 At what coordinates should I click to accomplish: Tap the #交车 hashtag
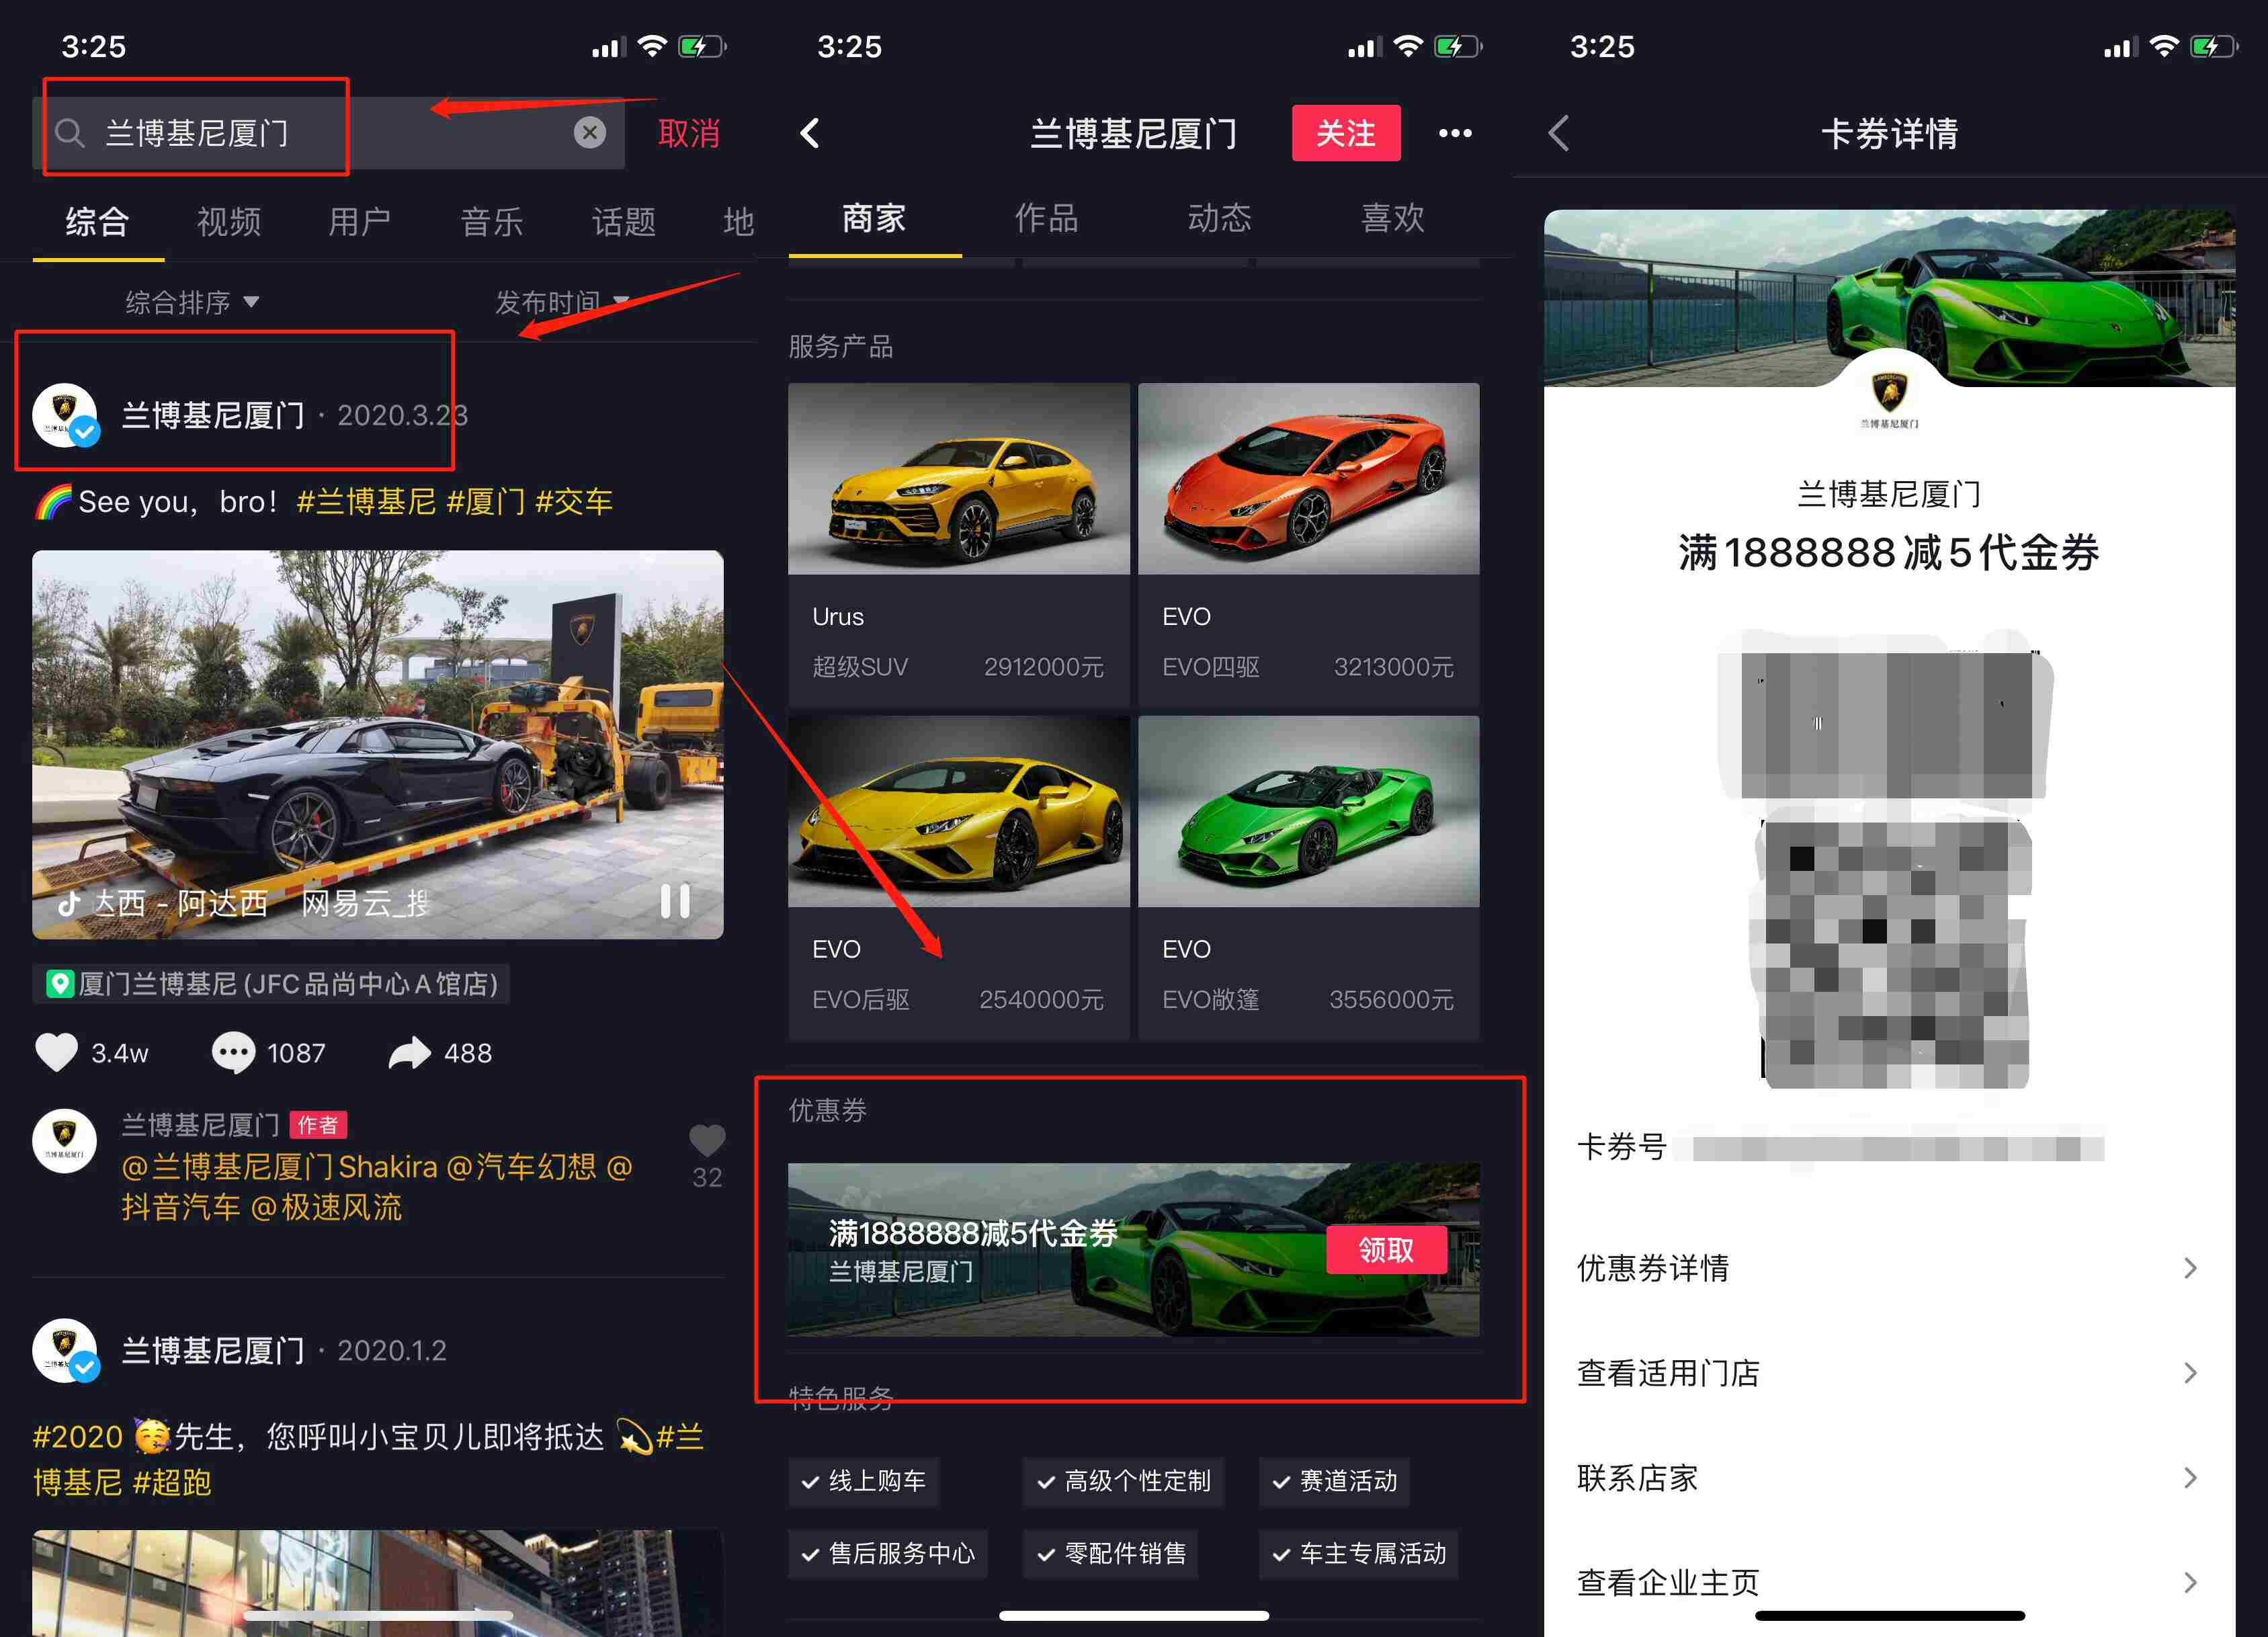(x=573, y=501)
